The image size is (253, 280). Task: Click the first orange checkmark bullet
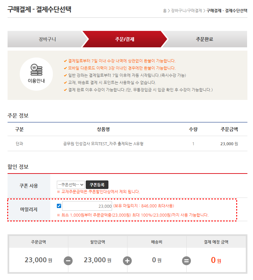[x=65, y=61]
